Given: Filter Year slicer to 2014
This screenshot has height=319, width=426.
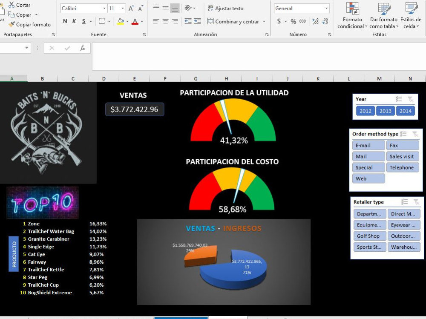Looking at the screenshot, I should [406, 111].
